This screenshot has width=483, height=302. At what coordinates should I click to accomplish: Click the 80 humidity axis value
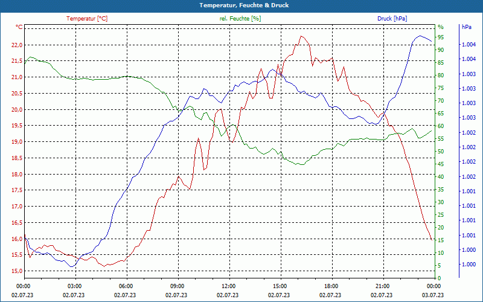click(x=441, y=75)
